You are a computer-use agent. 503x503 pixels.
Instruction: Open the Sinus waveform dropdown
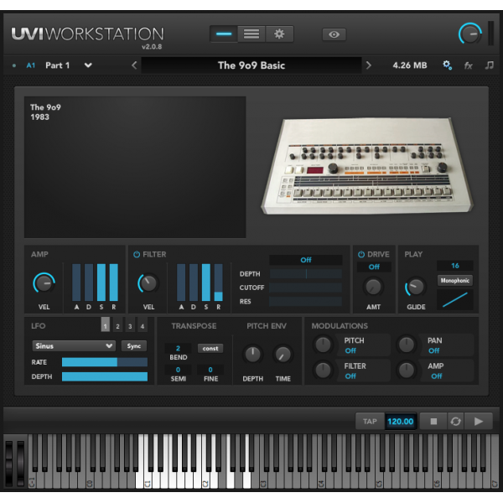pyautogui.click(x=74, y=345)
